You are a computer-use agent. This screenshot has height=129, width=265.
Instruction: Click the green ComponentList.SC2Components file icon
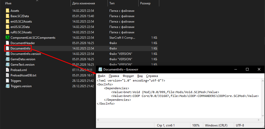(7, 38)
